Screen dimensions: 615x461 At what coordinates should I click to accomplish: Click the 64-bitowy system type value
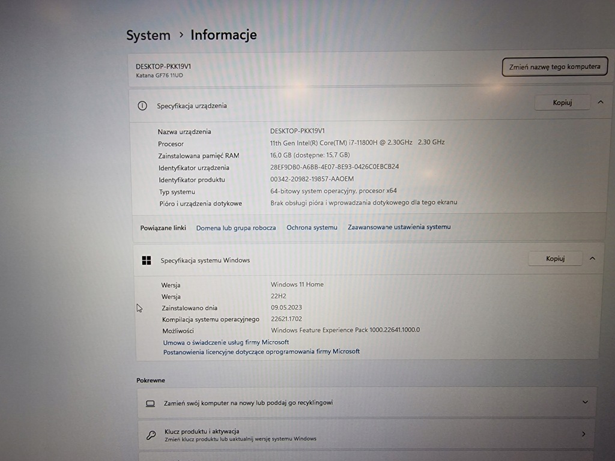(333, 191)
